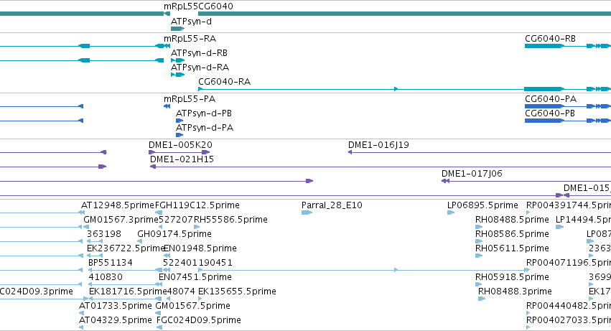This screenshot has width=611, height=331.
Task: Click the LP06895.5prime EST arrow
Action: 451,213
